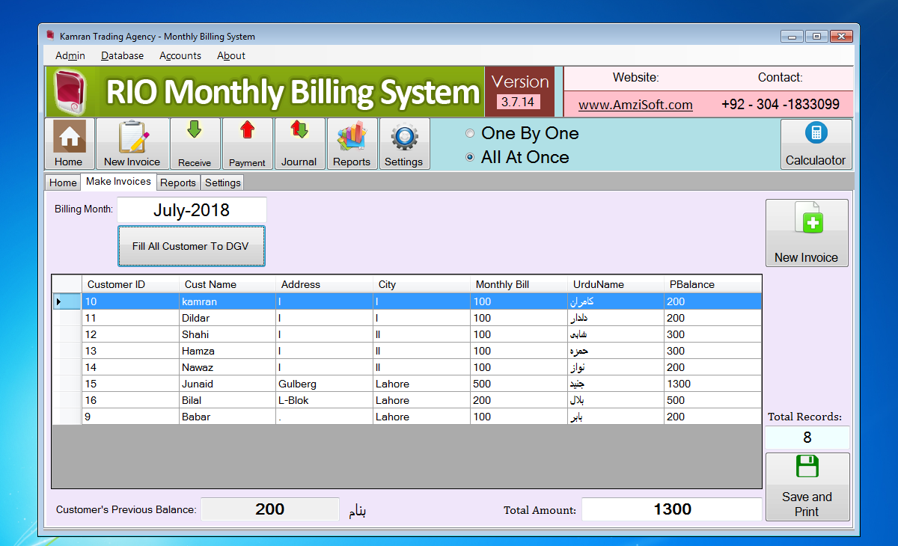
Task: Click the Fill All Customer To DGV button
Action: [191, 245]
